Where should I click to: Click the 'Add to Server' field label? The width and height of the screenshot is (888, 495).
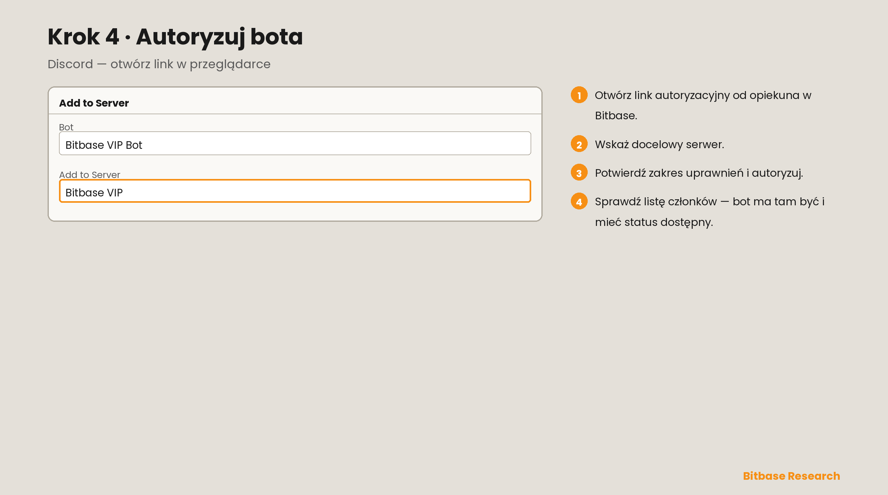click(x=90, y=175)
